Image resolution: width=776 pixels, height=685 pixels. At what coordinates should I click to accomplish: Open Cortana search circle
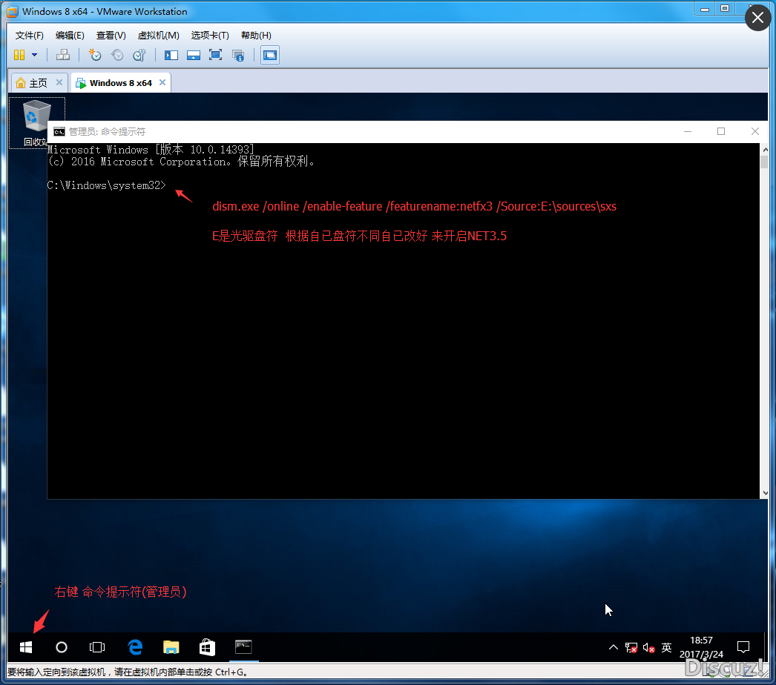[x=62, y=647]
